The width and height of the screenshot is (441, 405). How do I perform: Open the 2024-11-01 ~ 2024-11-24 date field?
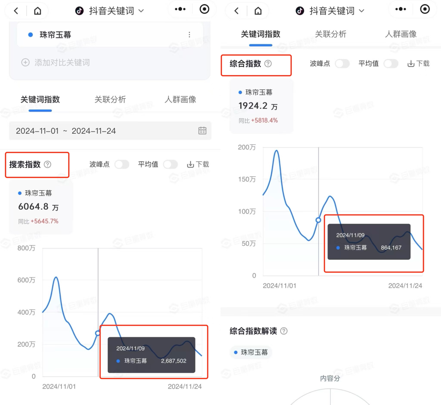click(110, 131)
